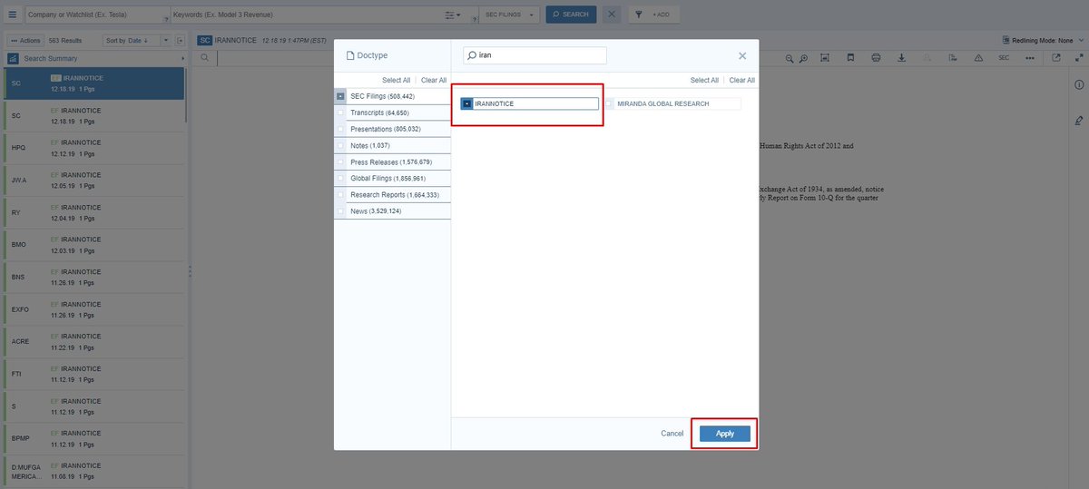The image size is (1089, 489).
Task: Click Clear All beside the iran search
Action: coord(742,80)
